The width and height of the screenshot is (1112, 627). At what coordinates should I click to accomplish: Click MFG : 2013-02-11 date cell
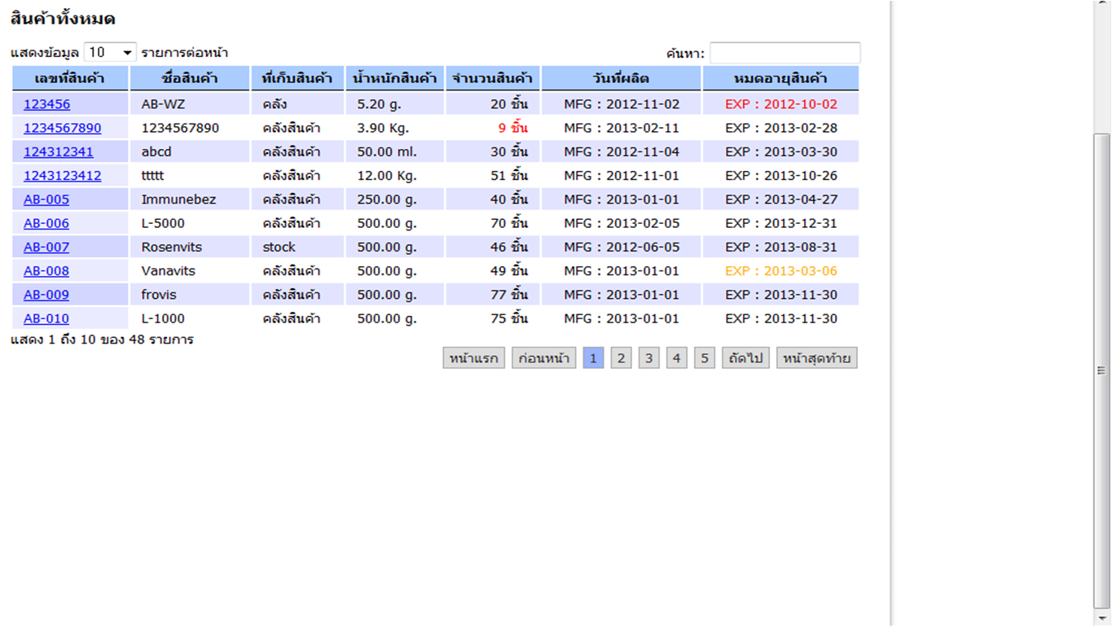point(622,128)
